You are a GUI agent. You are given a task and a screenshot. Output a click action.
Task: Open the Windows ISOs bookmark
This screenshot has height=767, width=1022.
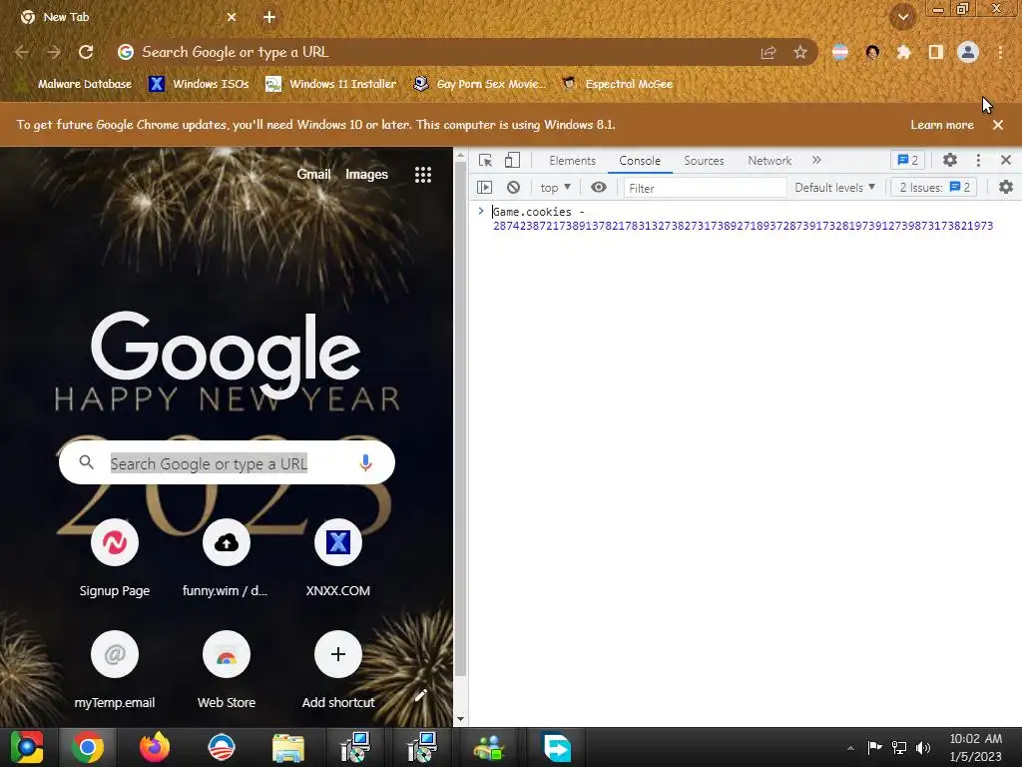pos(199,84)
